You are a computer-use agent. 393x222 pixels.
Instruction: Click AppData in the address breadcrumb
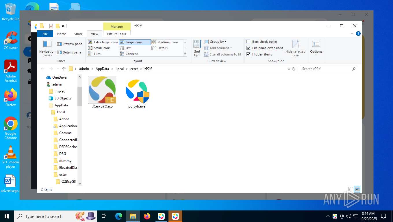click(102, 69)
